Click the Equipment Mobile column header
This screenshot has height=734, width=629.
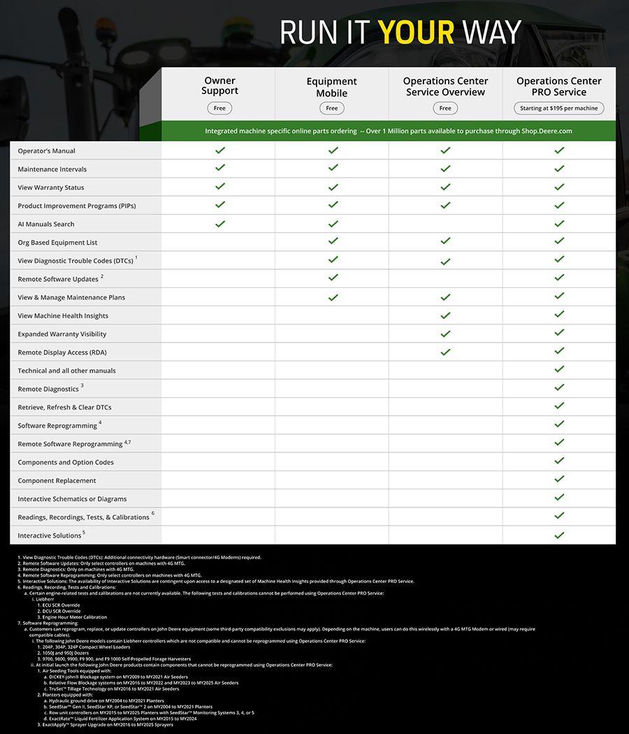click(x=332, y=87)
